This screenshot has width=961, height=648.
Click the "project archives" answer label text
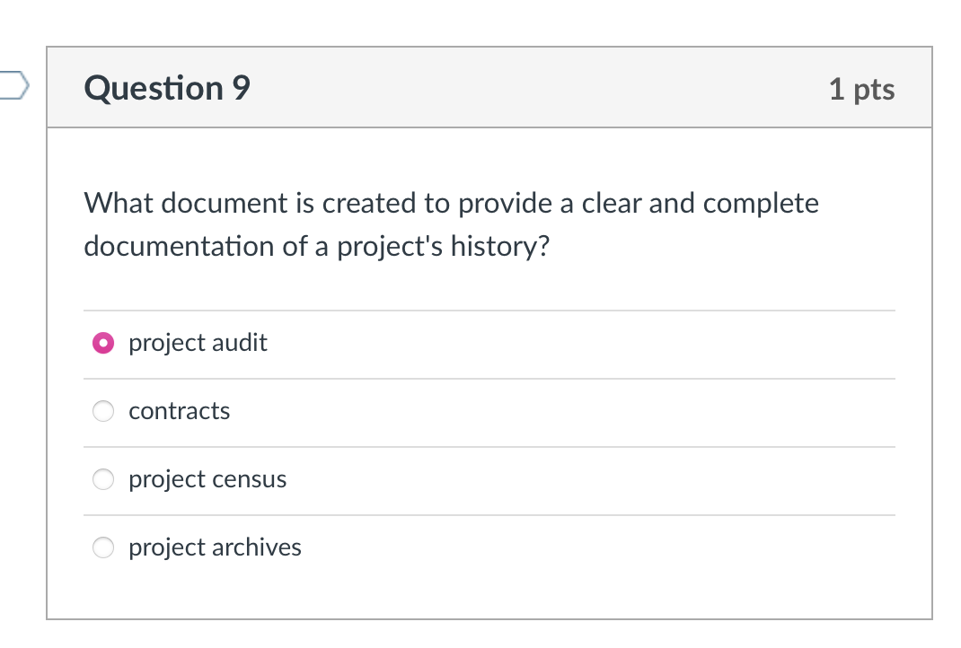215,547
